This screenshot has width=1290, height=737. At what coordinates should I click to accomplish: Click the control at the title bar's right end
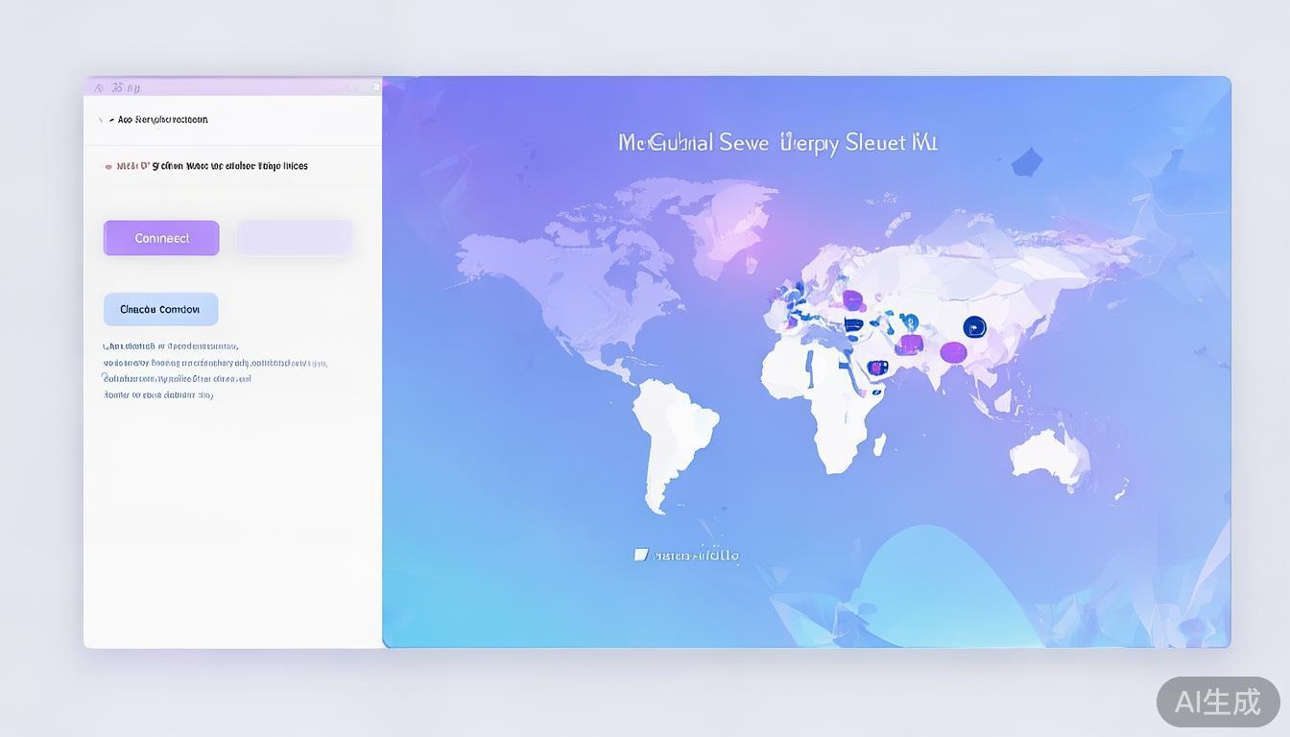(374, 87)
